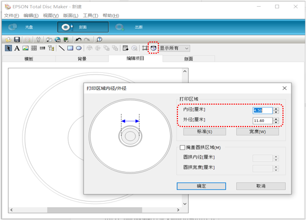Select the arrow pointer selection tool
The width and height of the screenshot is (306, 220).
click(8, 48)
